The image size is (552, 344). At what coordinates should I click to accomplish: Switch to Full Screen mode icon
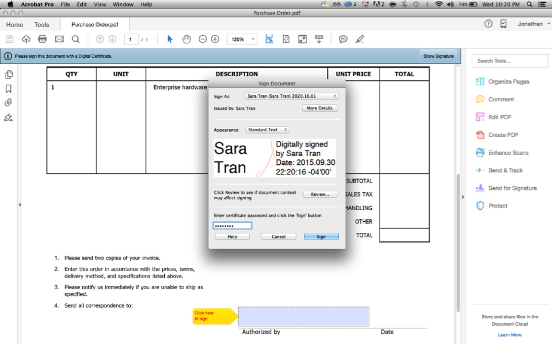click(x=302, y=39)
